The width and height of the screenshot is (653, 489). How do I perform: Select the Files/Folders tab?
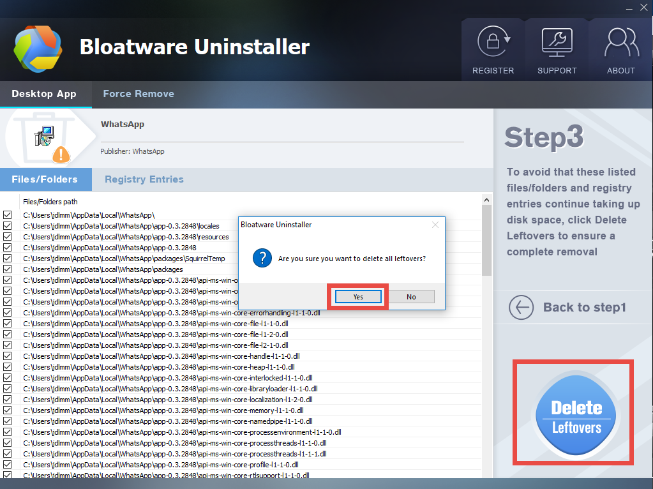[45, 179]
